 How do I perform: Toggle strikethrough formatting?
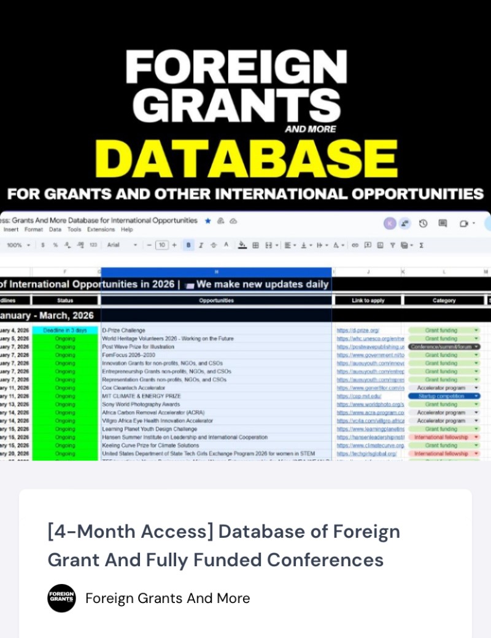click(214, 245)
